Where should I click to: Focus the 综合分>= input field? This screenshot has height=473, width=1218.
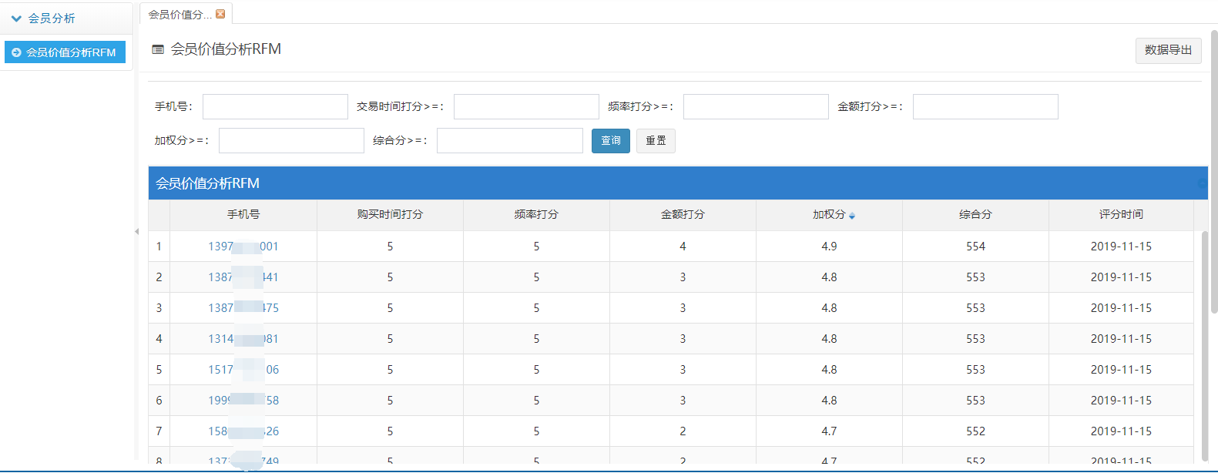[x=509, y=140]
